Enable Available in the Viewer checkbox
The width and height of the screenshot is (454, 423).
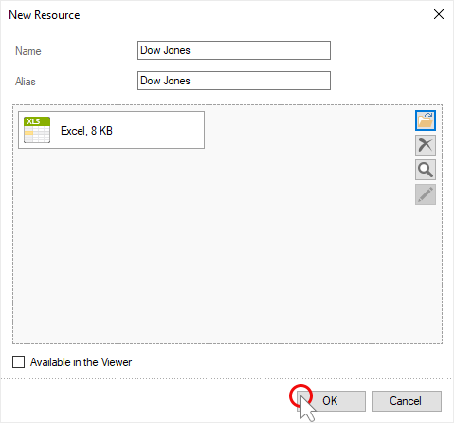18,362
